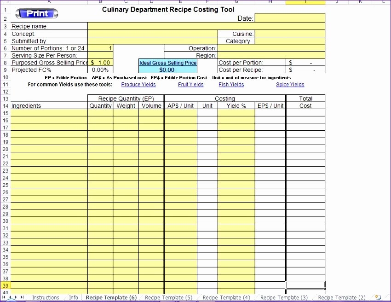Screen dimensions: 391x302
Task: Click the ingredient cell in row 15
Action: point(49,113)
